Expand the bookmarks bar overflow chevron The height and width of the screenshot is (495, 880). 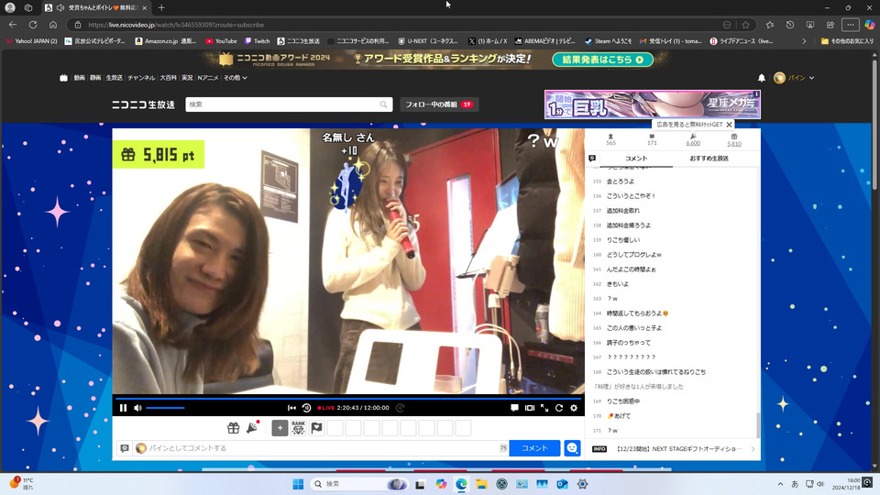pyautogui.click(x=804, y=41)
